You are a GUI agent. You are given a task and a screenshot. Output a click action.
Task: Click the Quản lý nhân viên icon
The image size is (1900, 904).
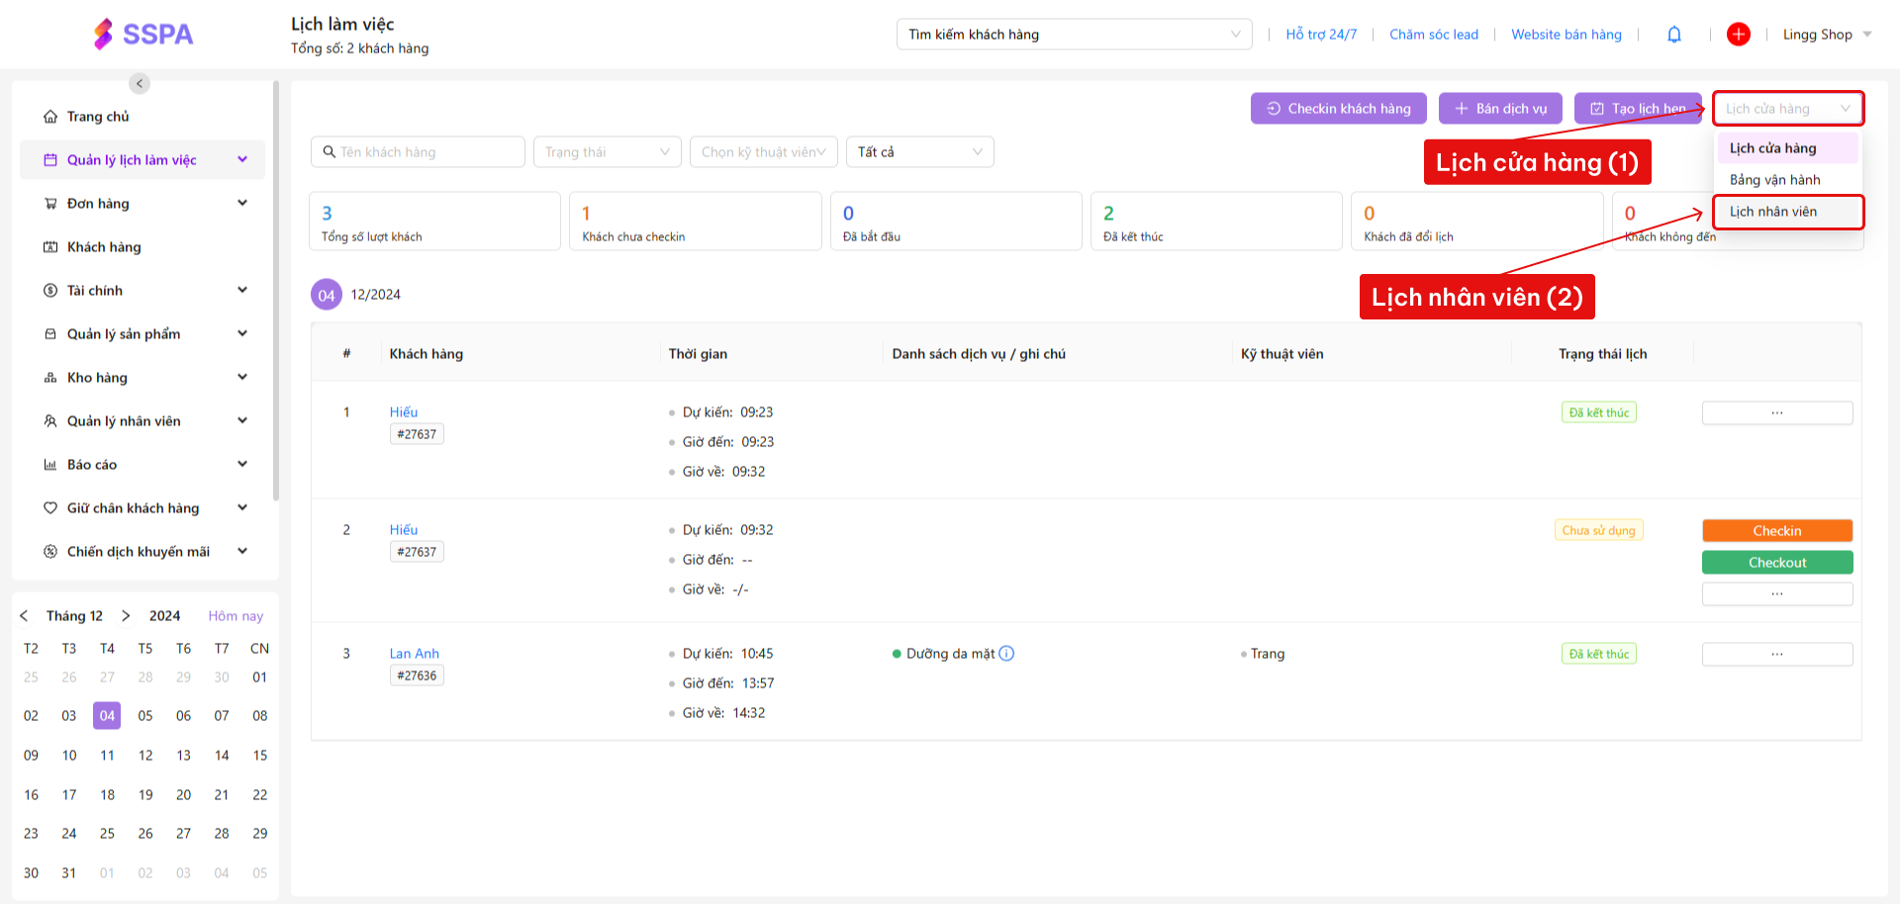[x=50, y=421]
